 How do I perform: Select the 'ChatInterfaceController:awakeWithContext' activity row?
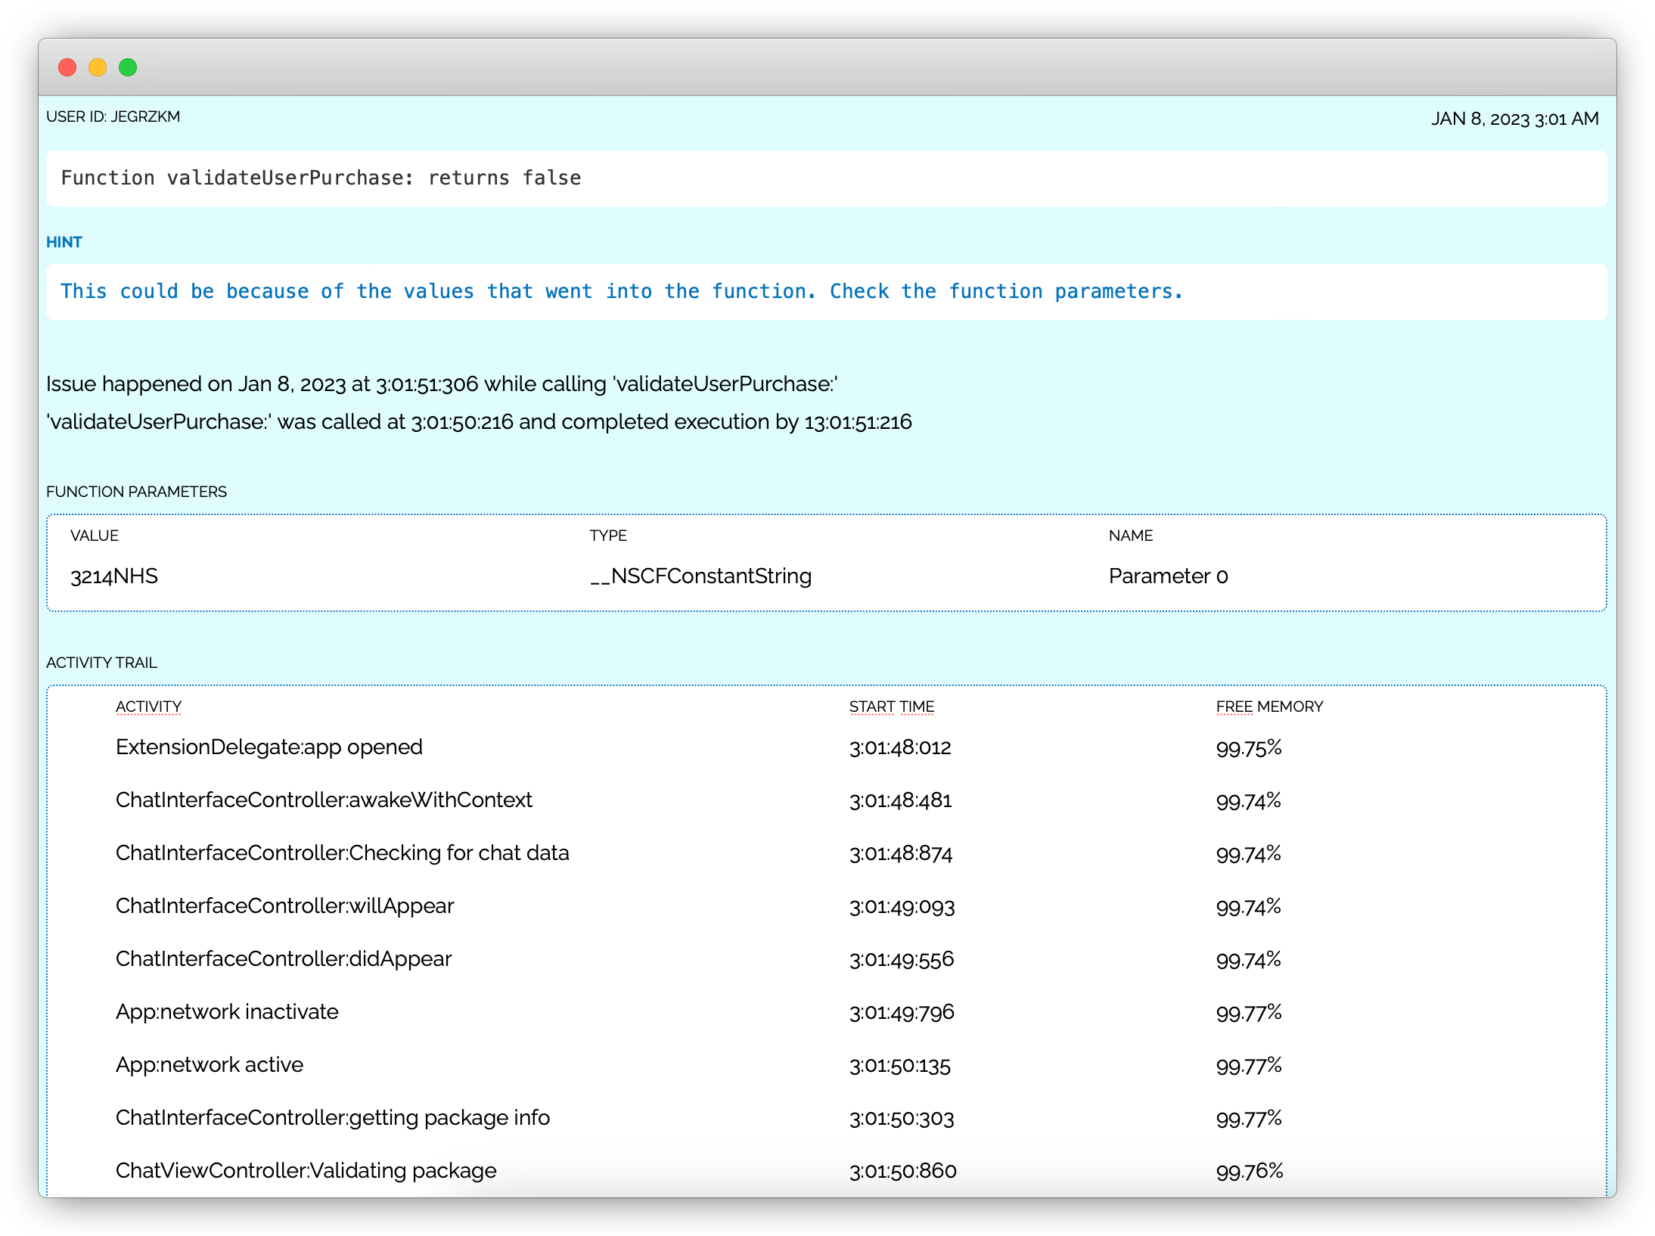point(324,800)
